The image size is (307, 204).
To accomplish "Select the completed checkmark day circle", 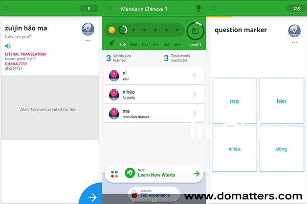I will (112, 30).
